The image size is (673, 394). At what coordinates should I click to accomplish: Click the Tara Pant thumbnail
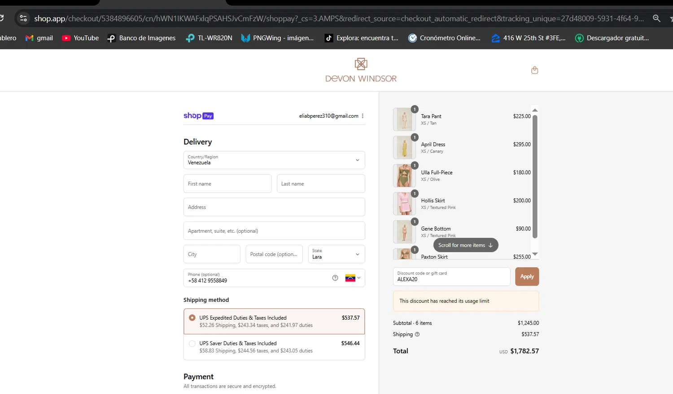click(404, 120)
